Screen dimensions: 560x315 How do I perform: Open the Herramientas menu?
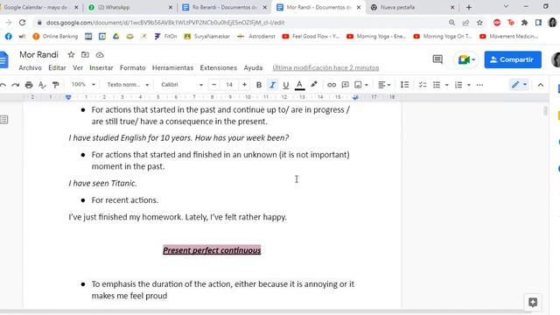tap(173, 68)
